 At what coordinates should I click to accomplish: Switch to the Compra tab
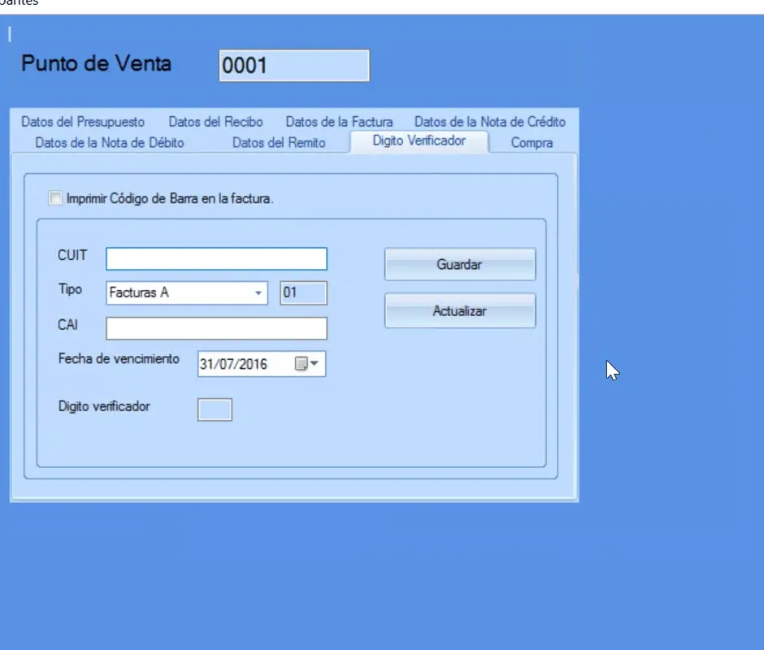(x=532, y=143)
